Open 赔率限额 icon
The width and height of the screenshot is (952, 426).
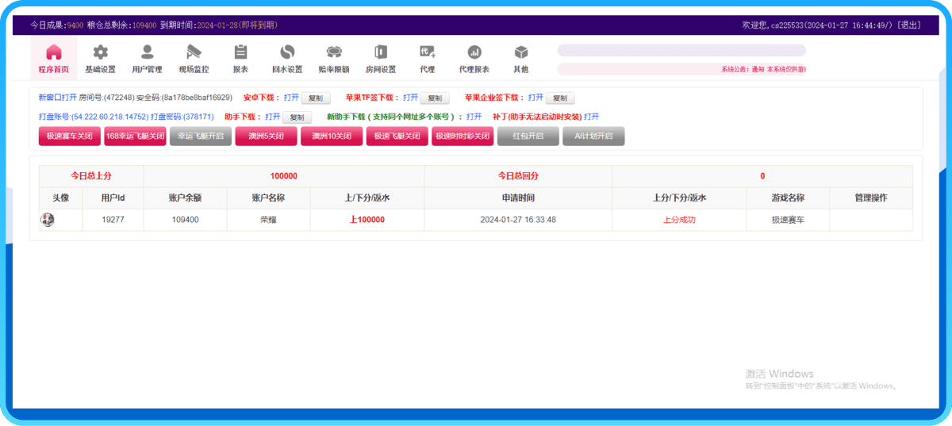click(x=334, y=53)
